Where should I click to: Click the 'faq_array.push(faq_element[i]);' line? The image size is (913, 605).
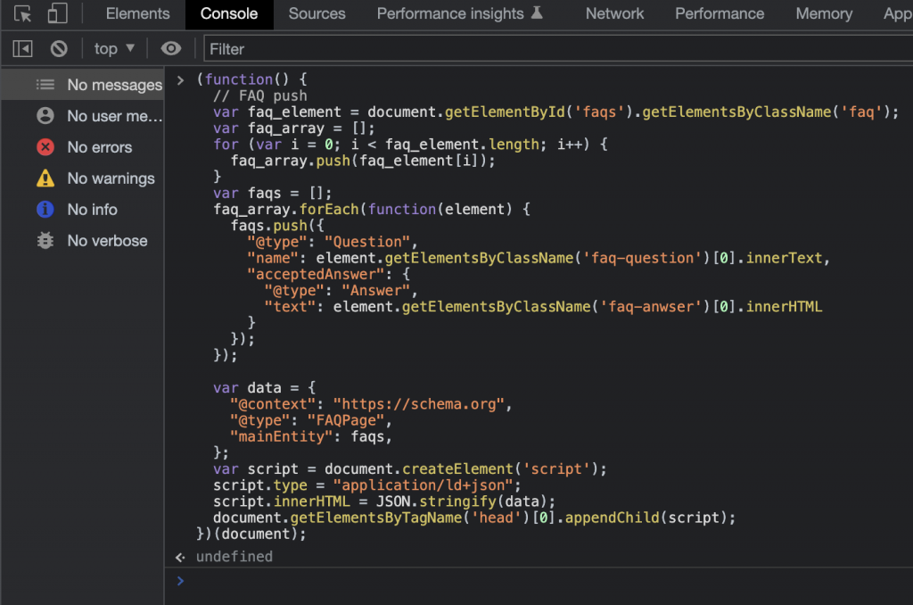(363, 161)
